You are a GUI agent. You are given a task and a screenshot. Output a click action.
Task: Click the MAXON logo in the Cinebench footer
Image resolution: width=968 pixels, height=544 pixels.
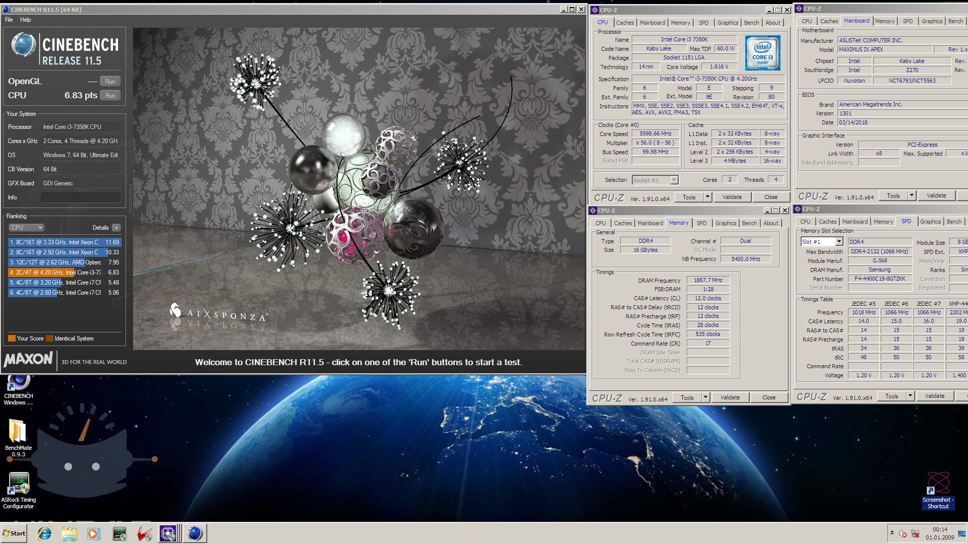28,359
